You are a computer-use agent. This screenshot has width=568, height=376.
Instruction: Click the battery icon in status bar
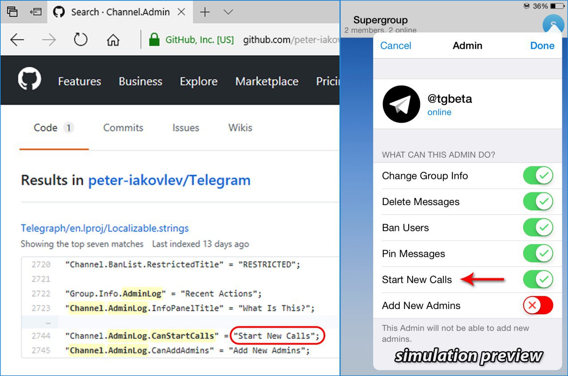pos(557,6)
